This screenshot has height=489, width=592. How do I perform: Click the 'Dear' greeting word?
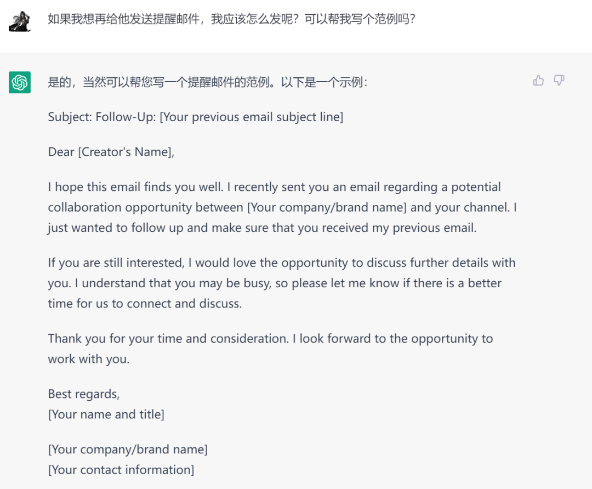[x=61, y=152]
